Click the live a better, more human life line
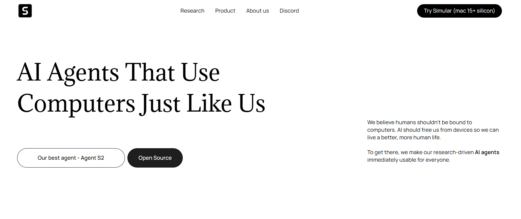Viewport: 521px width, 219px height. pos(404,138)
